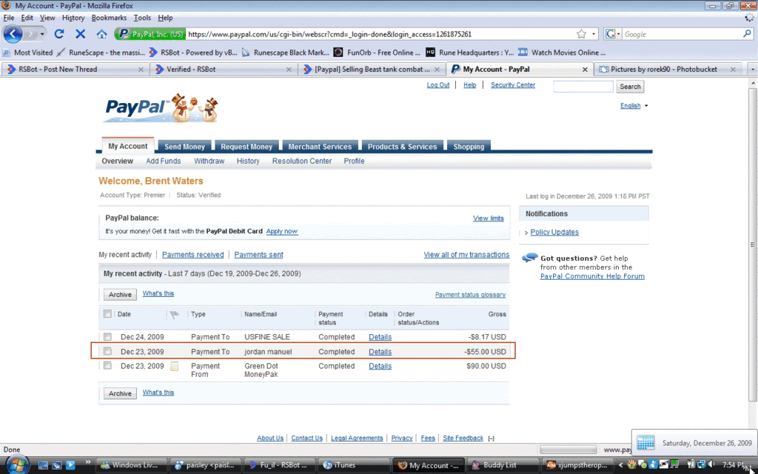Open the address bar URL history dropdown

pos(594,34)
